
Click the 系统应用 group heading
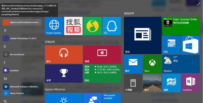(x=129, y=13)
